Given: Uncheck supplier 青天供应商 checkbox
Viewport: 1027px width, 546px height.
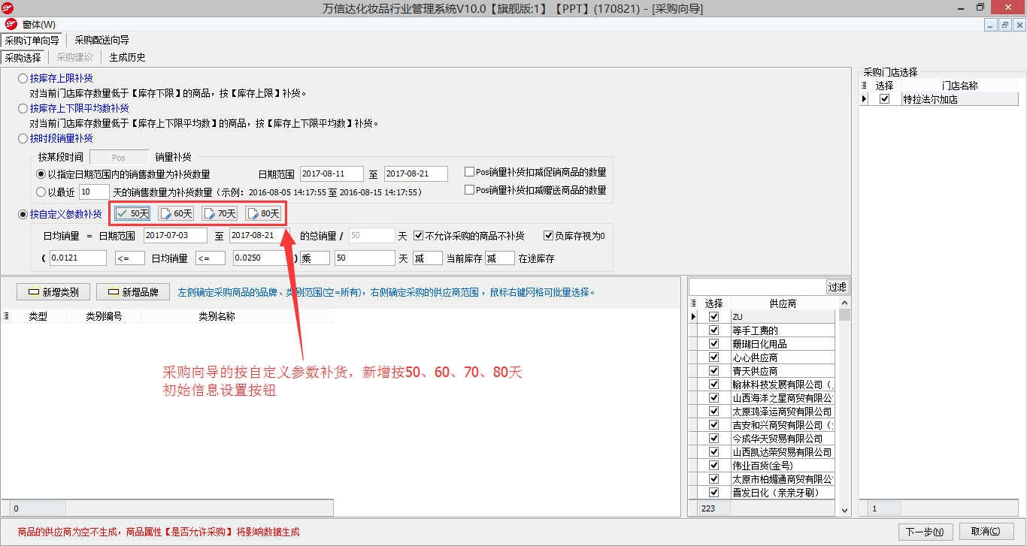Looking at the screenshot, I should tap(713, 371).
